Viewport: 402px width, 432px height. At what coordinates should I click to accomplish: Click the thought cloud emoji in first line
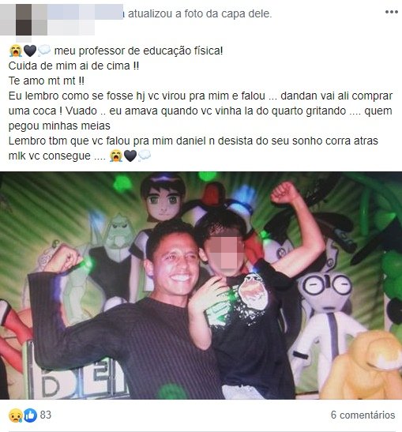[44, 51]
